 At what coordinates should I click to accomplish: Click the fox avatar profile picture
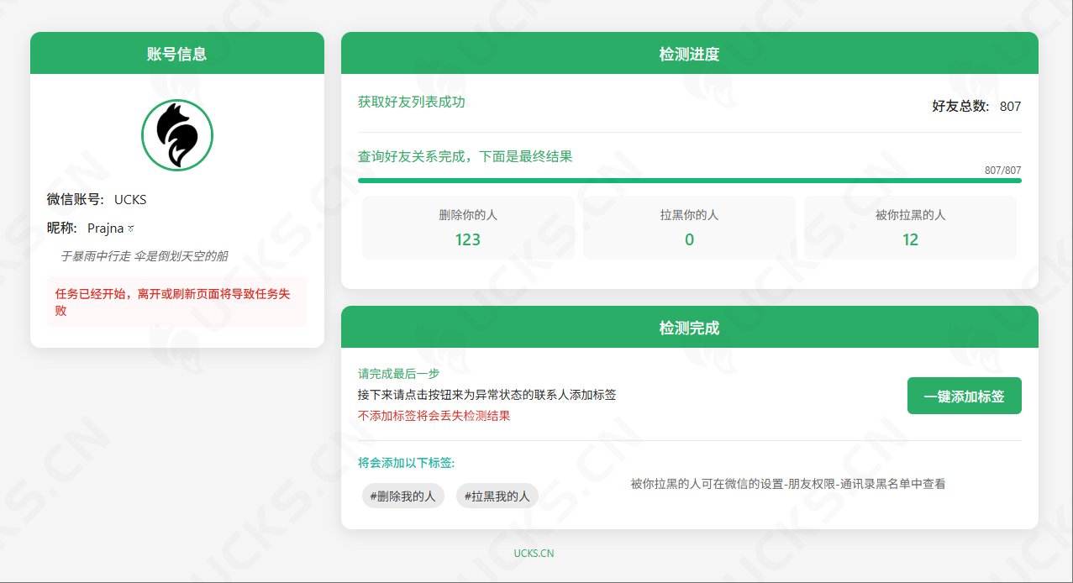click(177, 134)
